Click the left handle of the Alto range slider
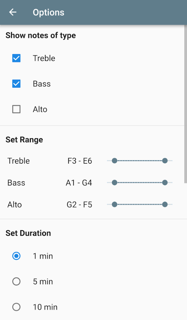 pyautogui.click(x=115, y=204)
